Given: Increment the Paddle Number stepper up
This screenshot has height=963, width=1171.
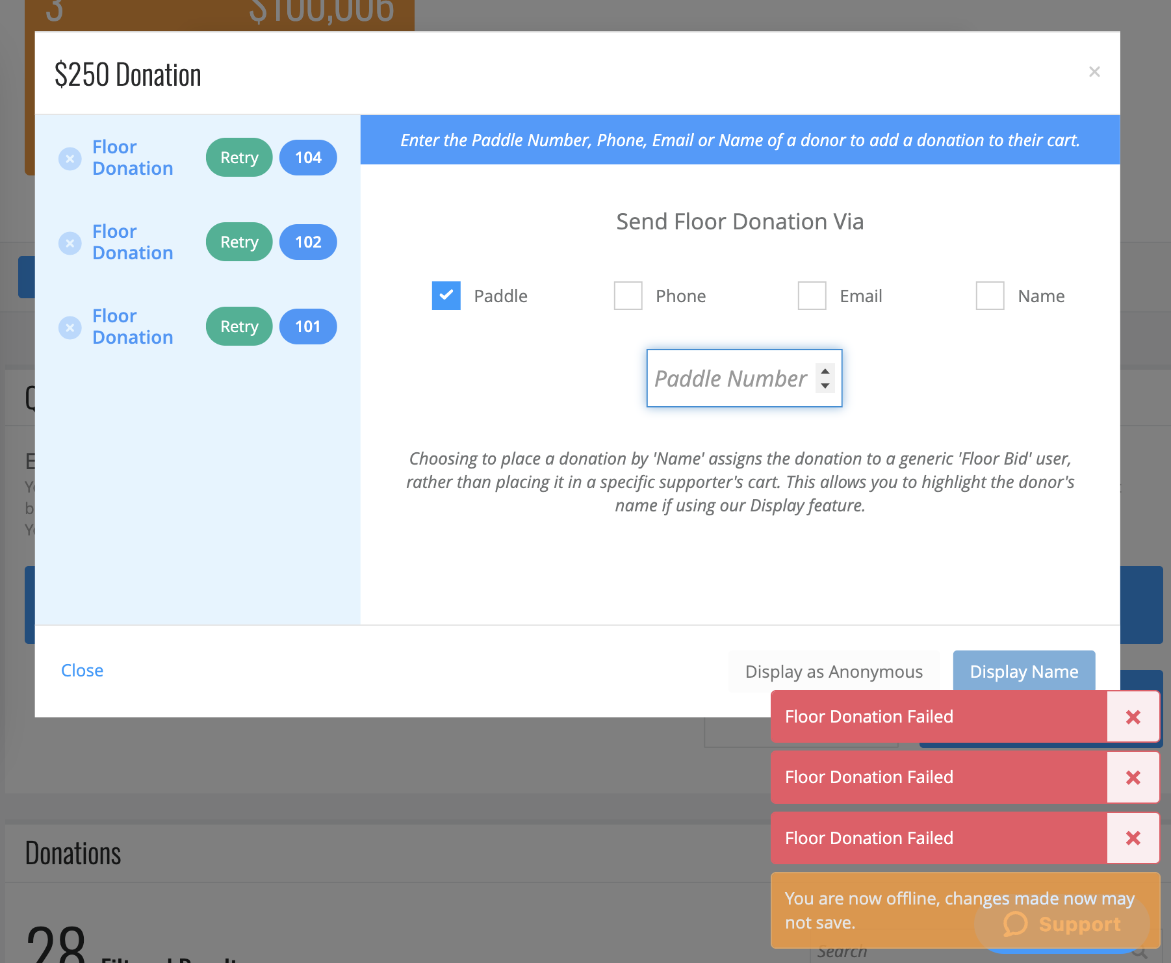Looking at the screenshot, I should (x=825, y=371).
